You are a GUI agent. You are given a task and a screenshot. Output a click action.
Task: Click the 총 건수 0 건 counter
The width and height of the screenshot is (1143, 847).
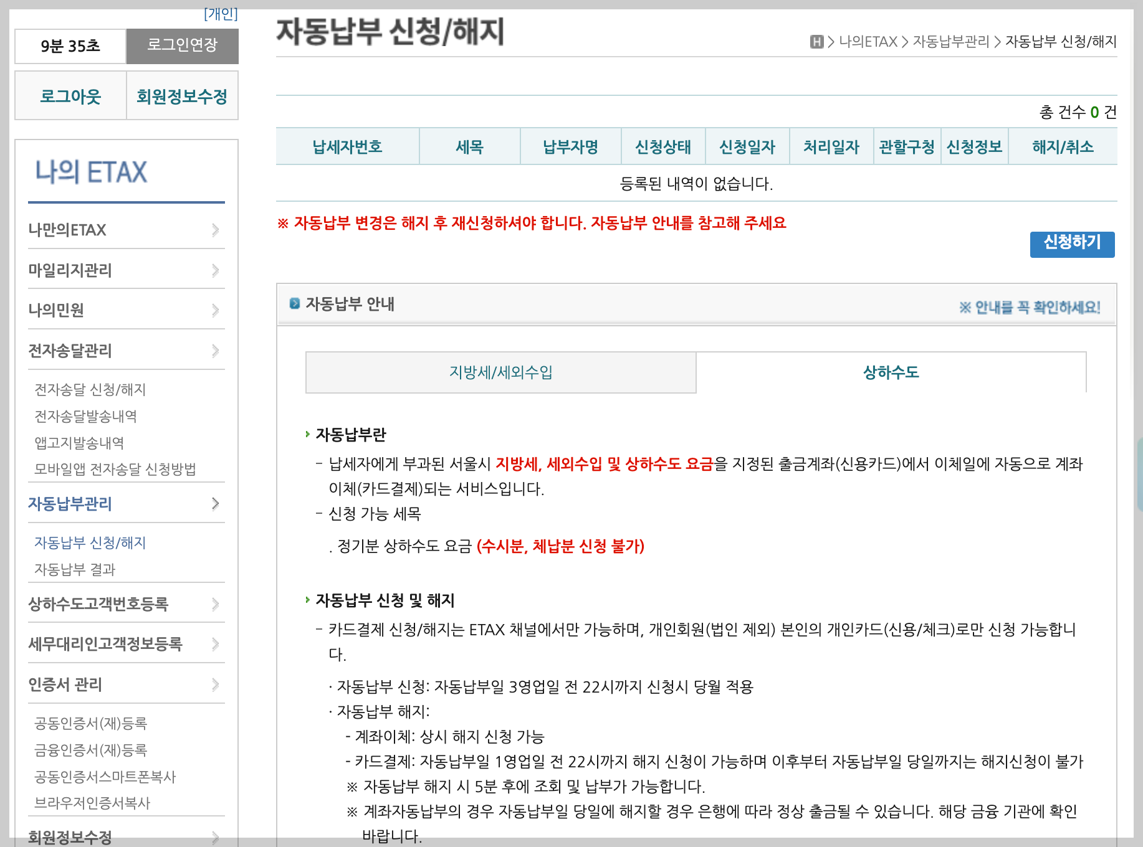coord(1078,112)
